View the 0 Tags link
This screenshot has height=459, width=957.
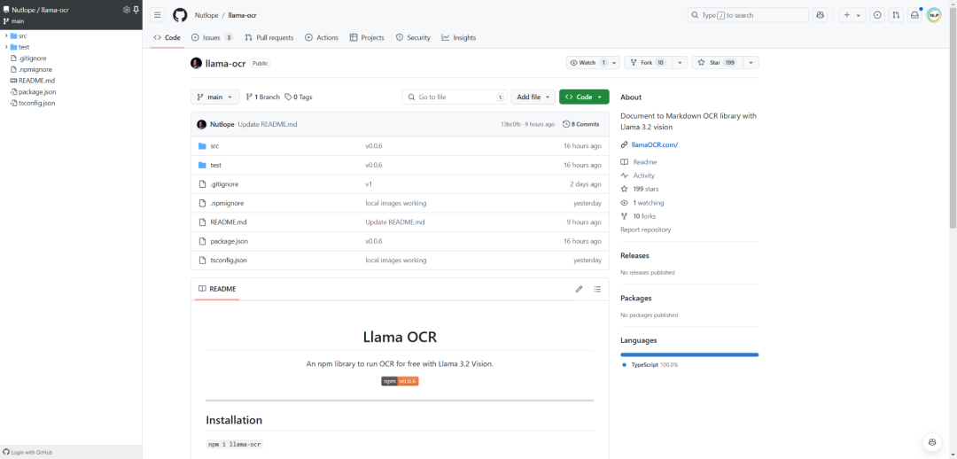299,97
